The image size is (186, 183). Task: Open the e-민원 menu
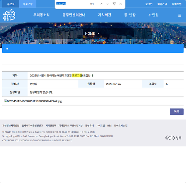point(153,15)
